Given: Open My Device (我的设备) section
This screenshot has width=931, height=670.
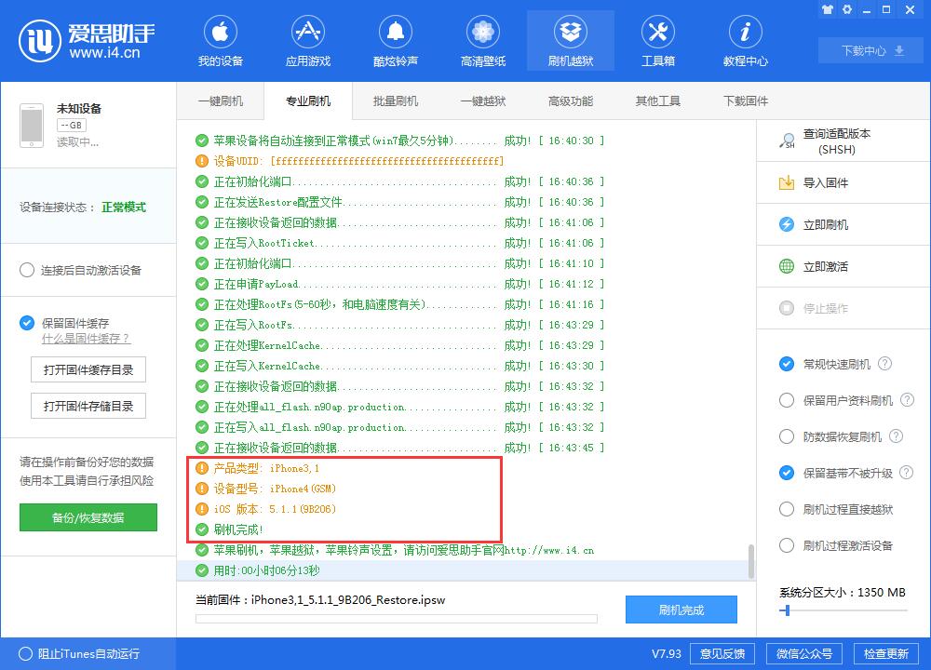Looking at the screenshot, I should tap(221, 42).
